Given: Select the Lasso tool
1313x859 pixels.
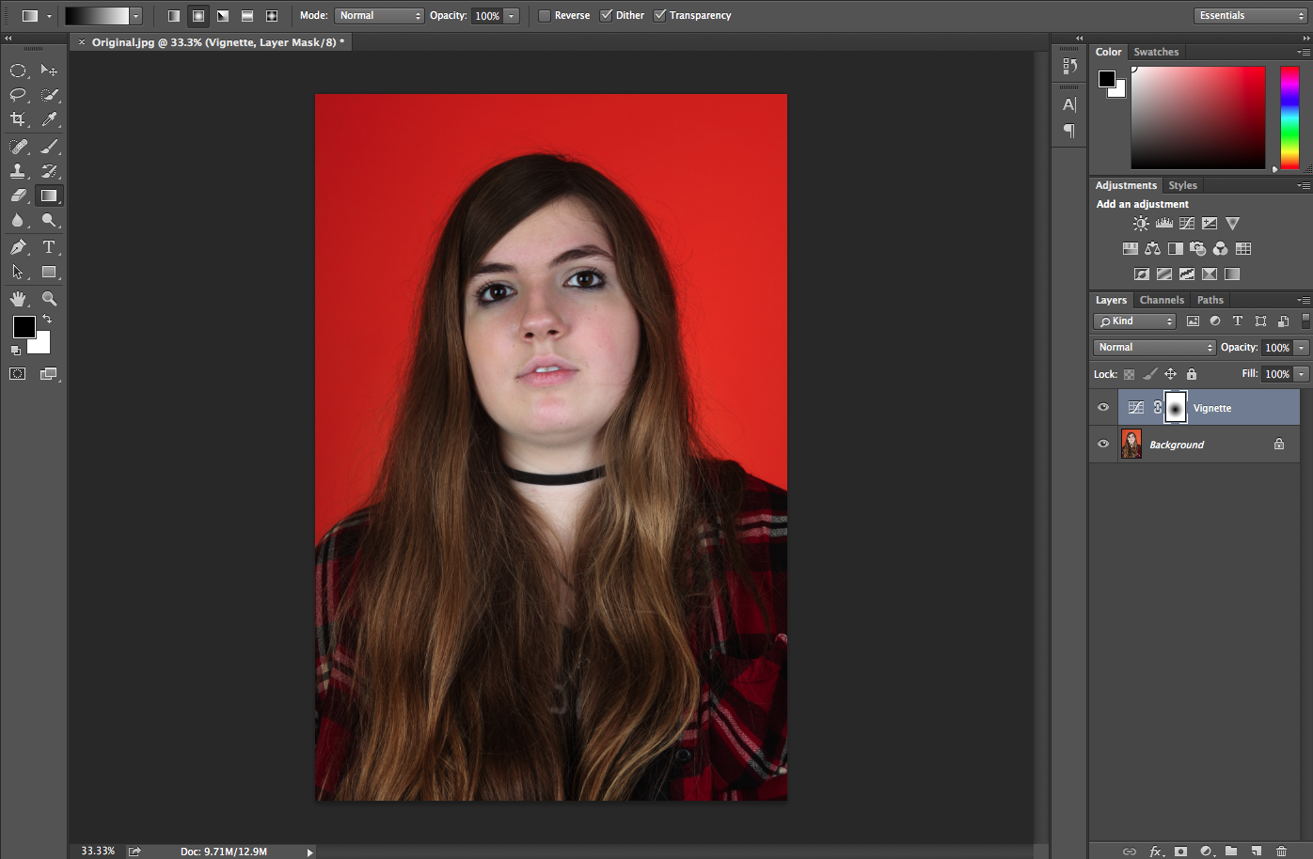Looking at the screenshot, I should tap(18, 95).
